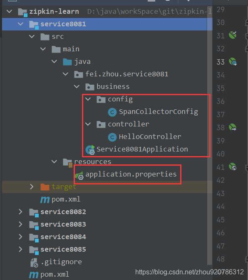248x280 pixels.
Task: Click the service8081 module folder icon
Action: (x=34, y=25)
